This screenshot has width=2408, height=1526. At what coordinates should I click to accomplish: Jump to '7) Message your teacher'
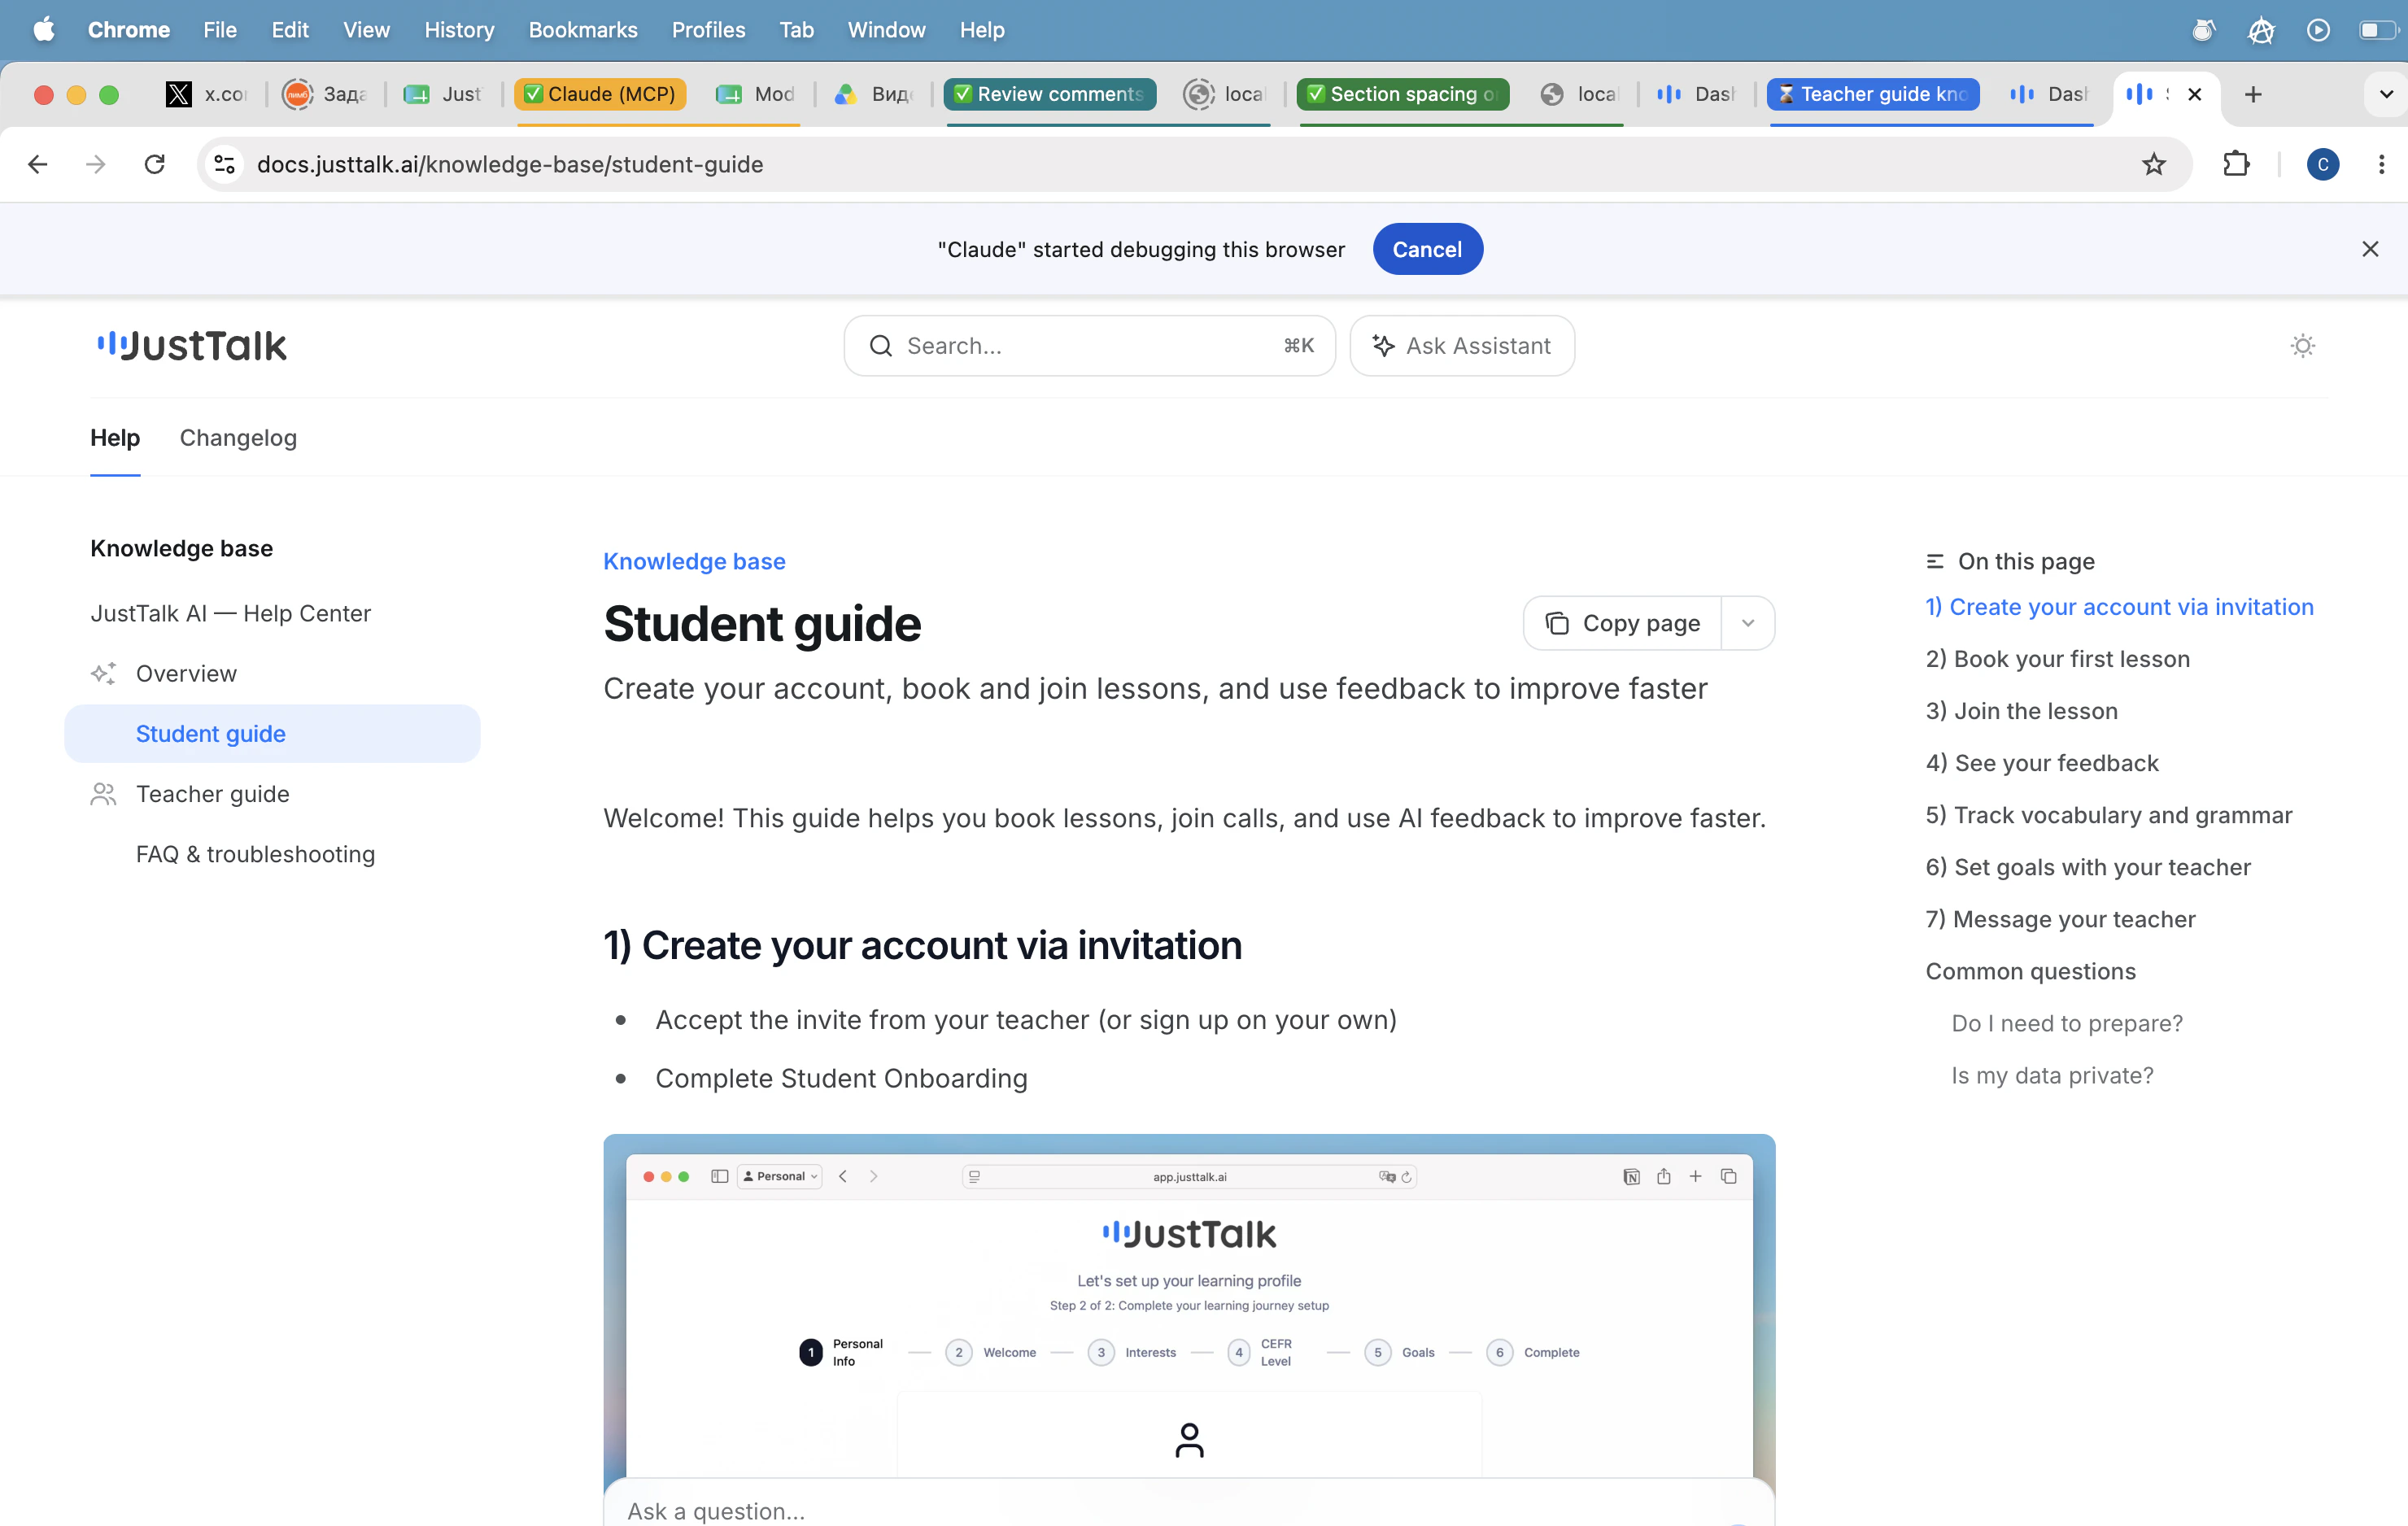pyautogui.click(x=2060, y=919)
